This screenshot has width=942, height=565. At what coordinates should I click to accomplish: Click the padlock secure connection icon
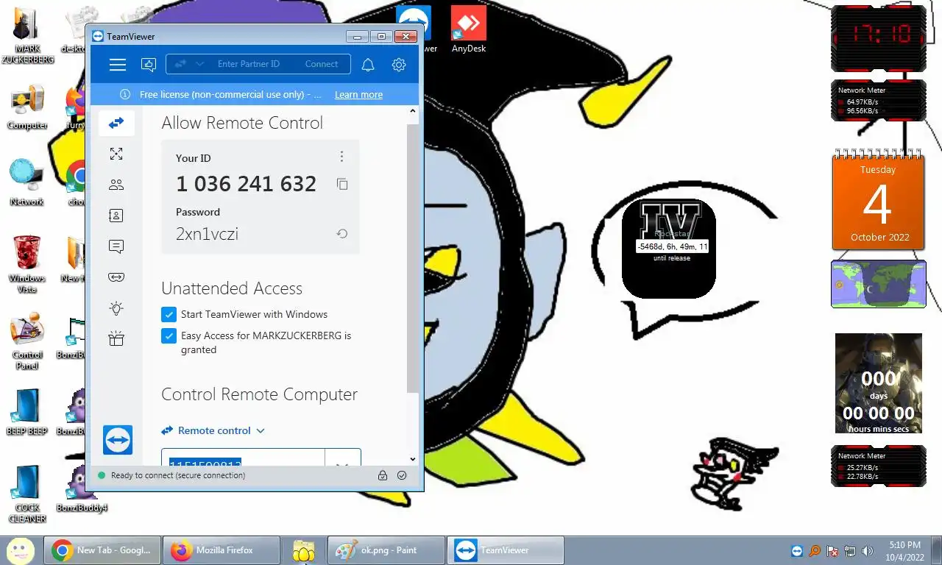click(383, 475)
